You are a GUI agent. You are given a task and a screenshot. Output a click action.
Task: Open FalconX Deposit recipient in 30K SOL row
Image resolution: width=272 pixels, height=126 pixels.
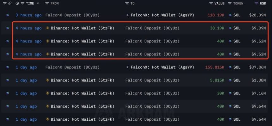(x=152, y=93)
